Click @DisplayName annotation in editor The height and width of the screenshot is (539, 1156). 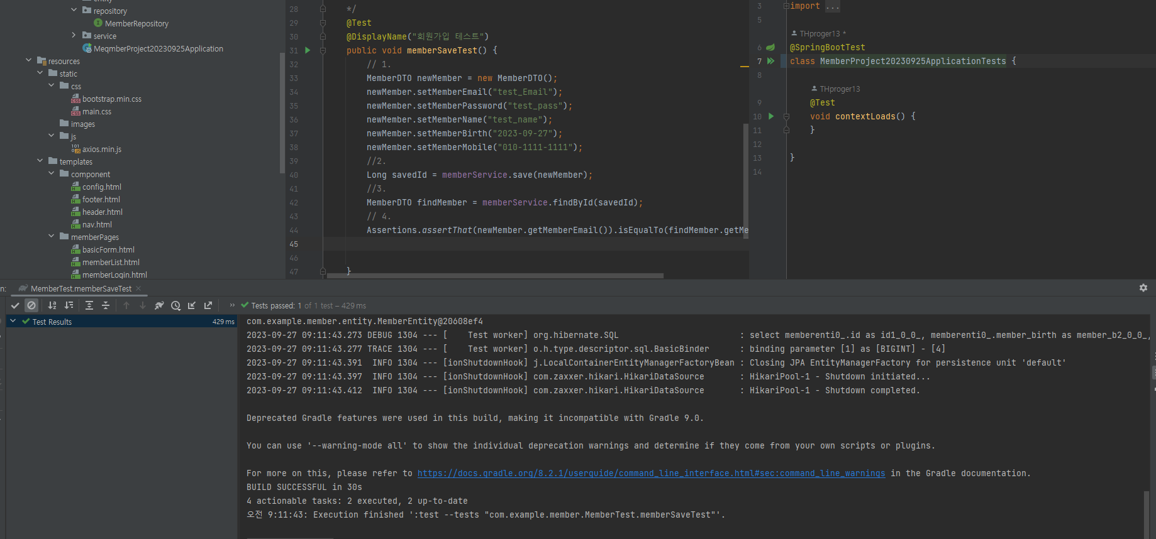pos(377,36)
